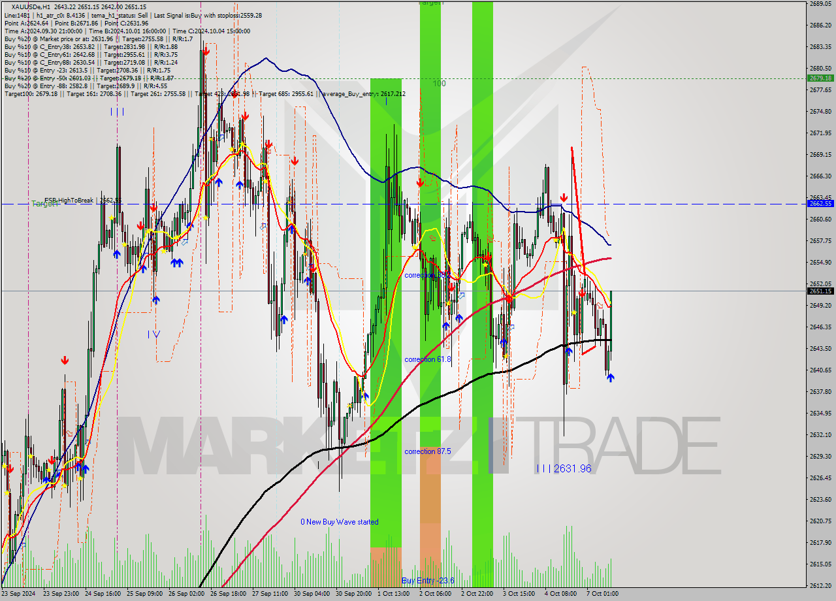Click the '100' level label in the green band
Image resolution: width=836 pixels, height=601 pixels.
[439, 84]
